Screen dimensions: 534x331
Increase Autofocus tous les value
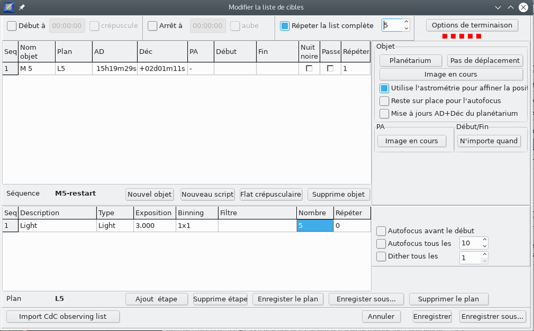tap(485, 240)
